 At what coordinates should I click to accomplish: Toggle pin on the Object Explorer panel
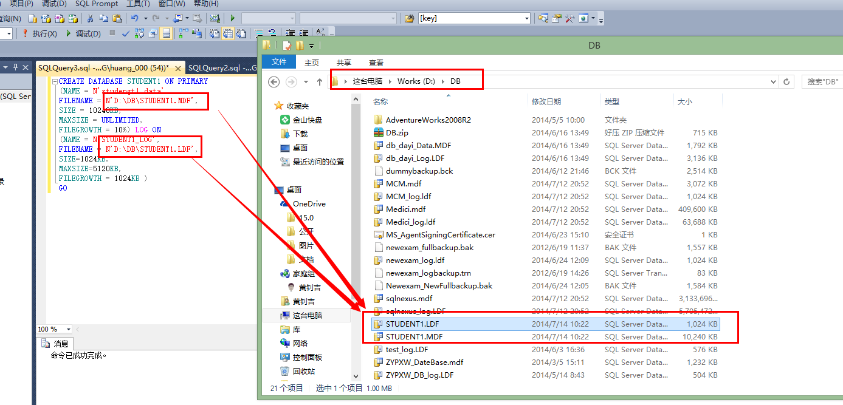coord(16,67)
